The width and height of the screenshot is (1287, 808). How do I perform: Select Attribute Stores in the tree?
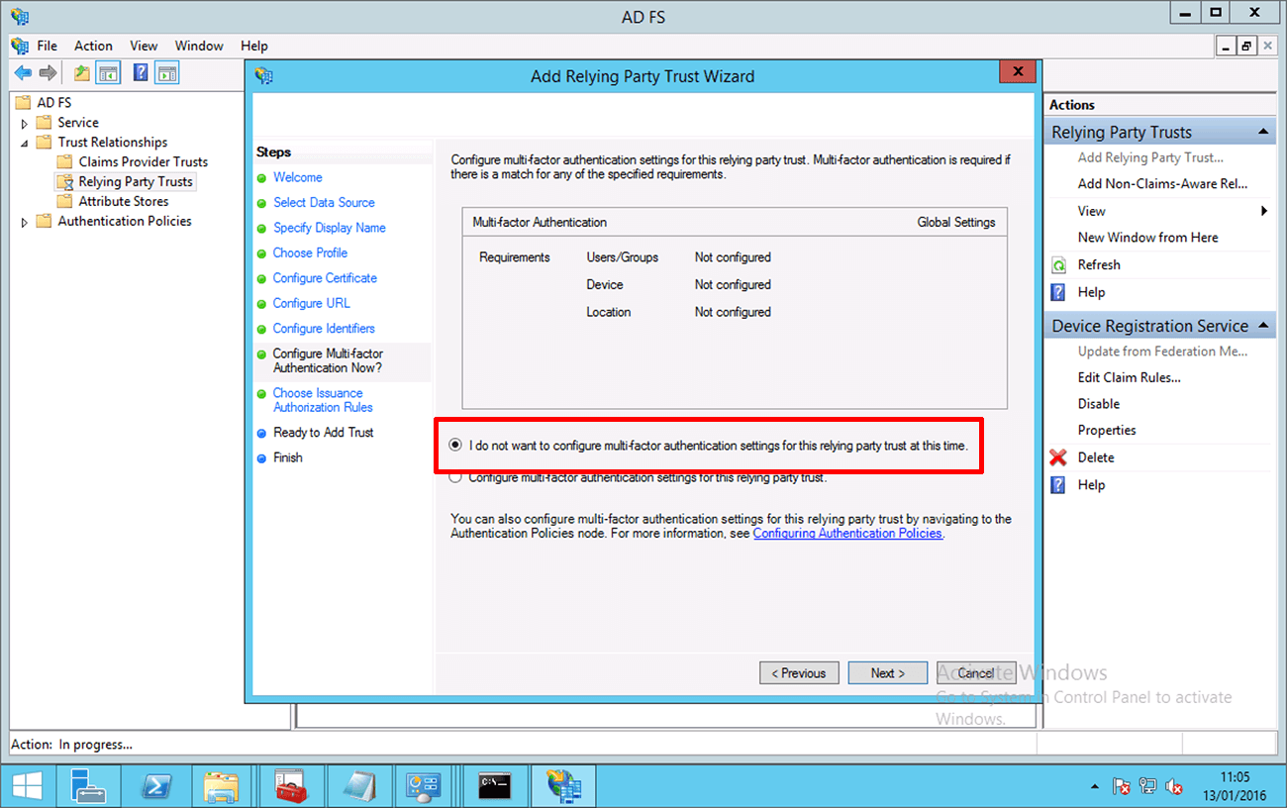(124, 202)
